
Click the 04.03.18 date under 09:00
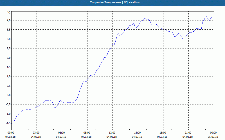point(86,137)
